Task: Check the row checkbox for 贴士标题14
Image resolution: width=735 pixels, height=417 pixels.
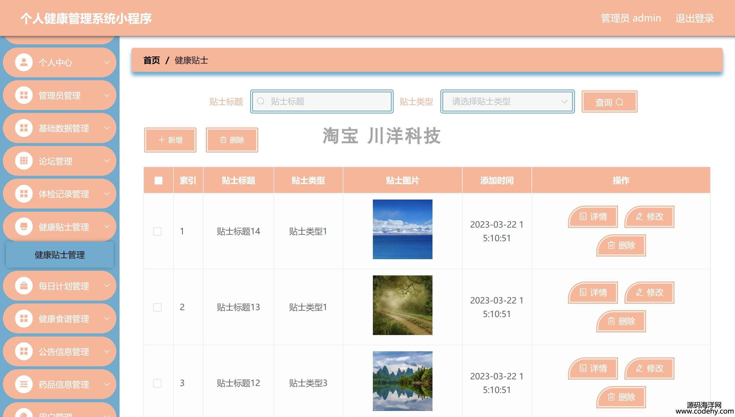Action: [157, 231]
